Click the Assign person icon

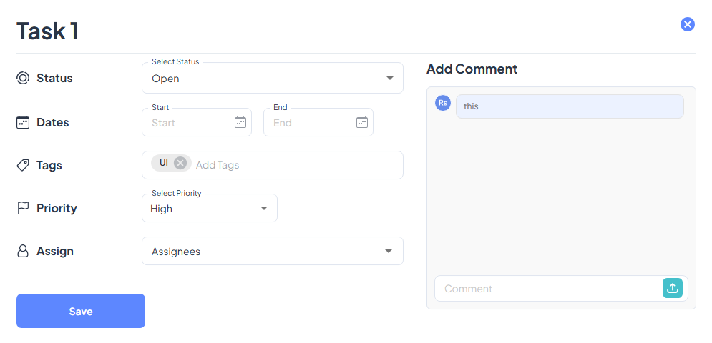(23, 251)
